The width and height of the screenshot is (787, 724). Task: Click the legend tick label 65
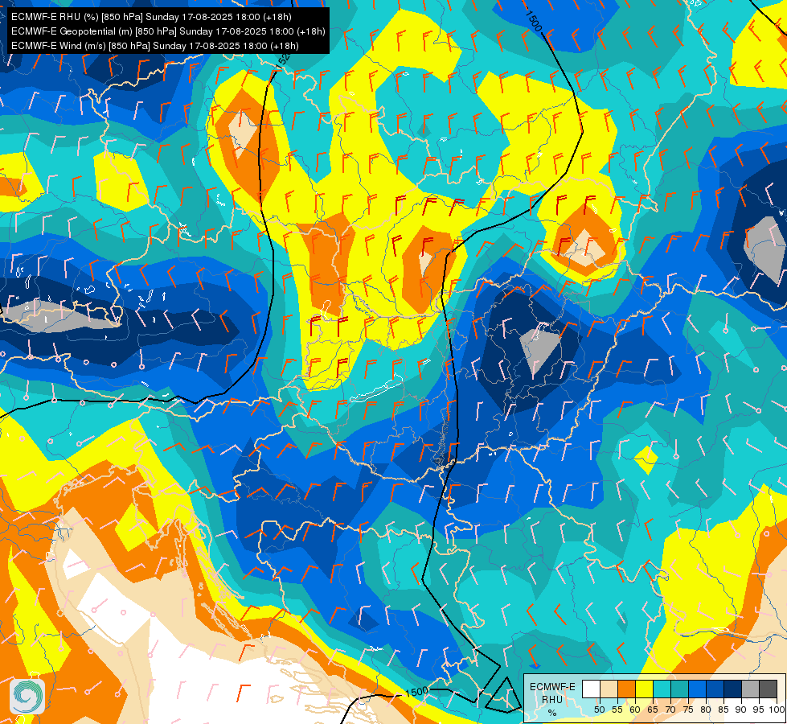(653, 710)
